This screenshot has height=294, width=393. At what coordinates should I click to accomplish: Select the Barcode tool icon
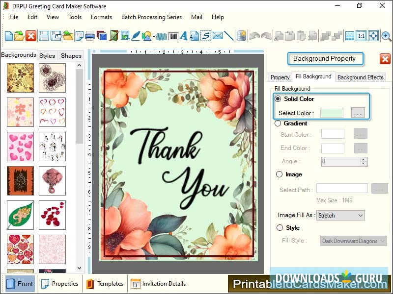click(173, 36)
